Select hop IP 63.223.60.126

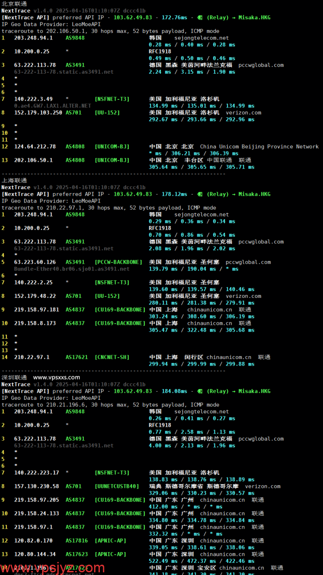click(35, 262)
